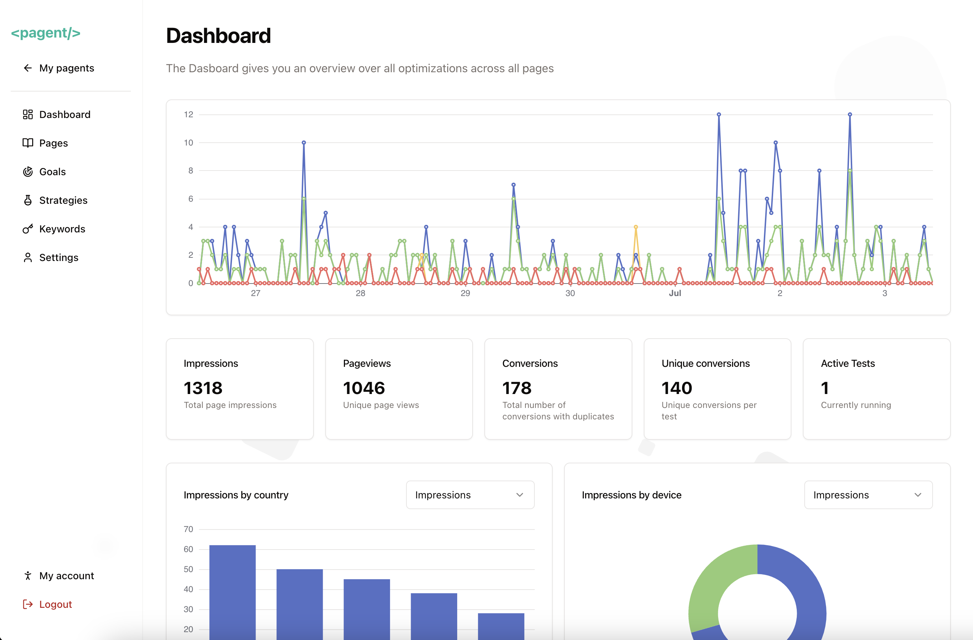Click the 'Impressions by device' heading
973x640 pixels.
point(632,495)
